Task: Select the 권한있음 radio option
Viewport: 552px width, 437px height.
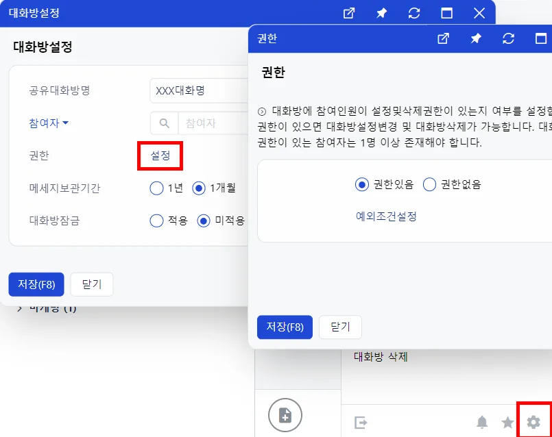Action: click(x=362, y=184)
